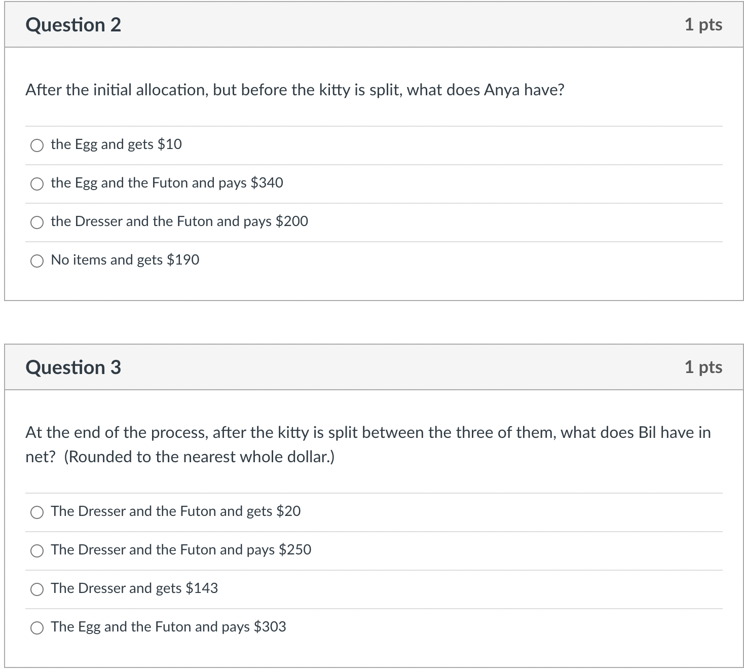Click answer text 'No items and gets $190'
Viewport: 744px width, 669px height.
(125, 260)
